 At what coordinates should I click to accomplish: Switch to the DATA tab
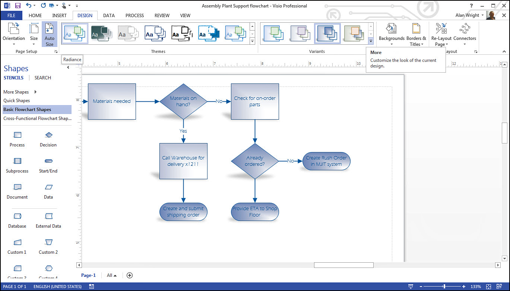click(109, 16)
